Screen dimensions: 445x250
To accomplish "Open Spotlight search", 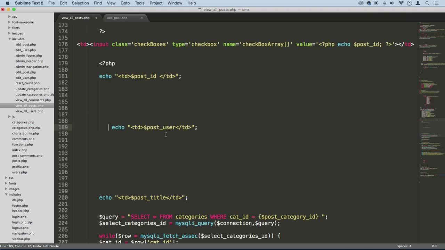I will click(427, 3).
